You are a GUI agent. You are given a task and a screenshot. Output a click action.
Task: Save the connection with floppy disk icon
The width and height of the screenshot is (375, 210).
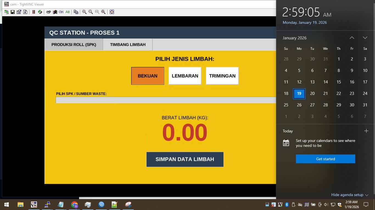[x=13, y=12]
